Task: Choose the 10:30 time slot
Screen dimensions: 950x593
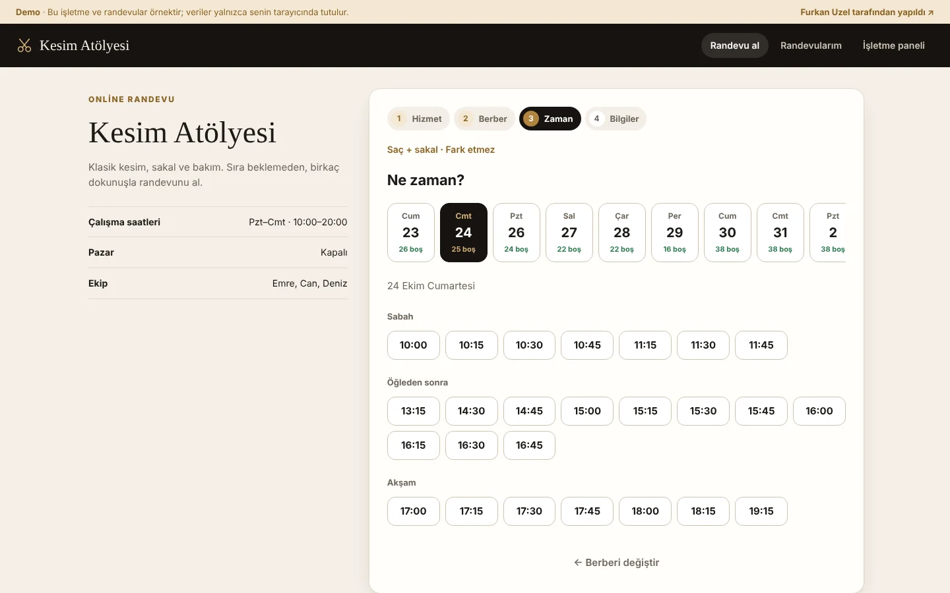Action: coord(529,345)
